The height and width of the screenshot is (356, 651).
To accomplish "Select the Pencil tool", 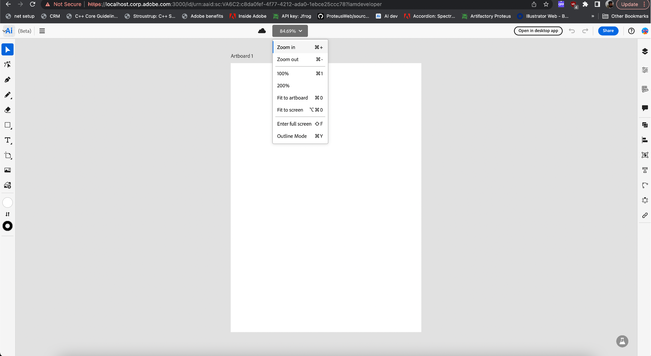I will pos(8,95).
